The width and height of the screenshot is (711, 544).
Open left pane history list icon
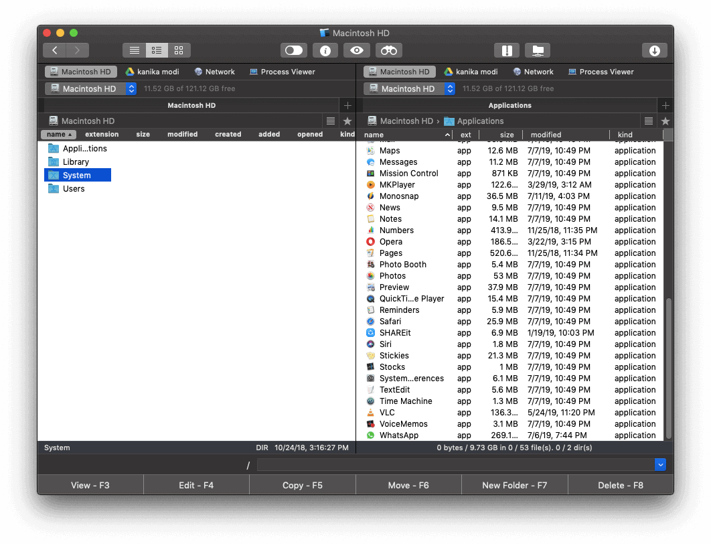(331, 121)
